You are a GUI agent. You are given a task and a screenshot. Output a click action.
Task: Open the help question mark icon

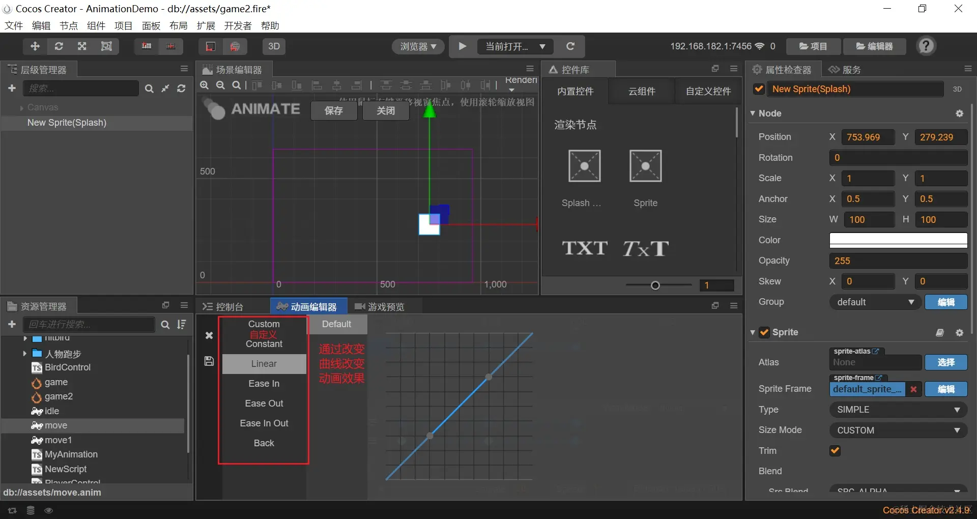point(926,46)
